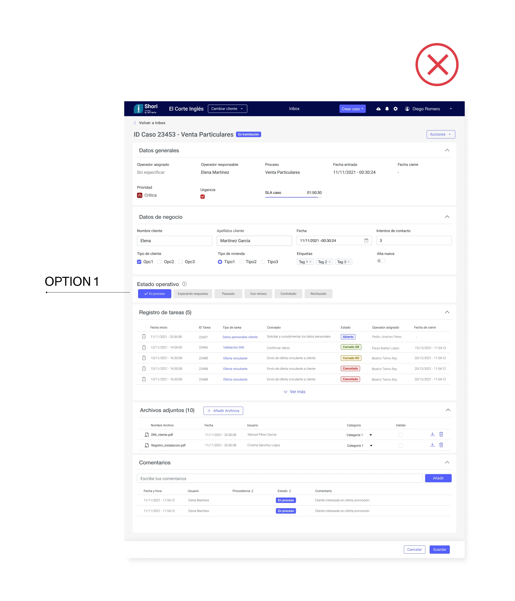The width and height of the screenshot is (515, 601).
Task: Sort comments by Estado column
Action: (x=290, y=491)
